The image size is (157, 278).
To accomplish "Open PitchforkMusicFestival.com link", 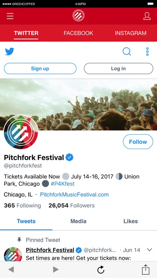I will [x=74, y=195].
